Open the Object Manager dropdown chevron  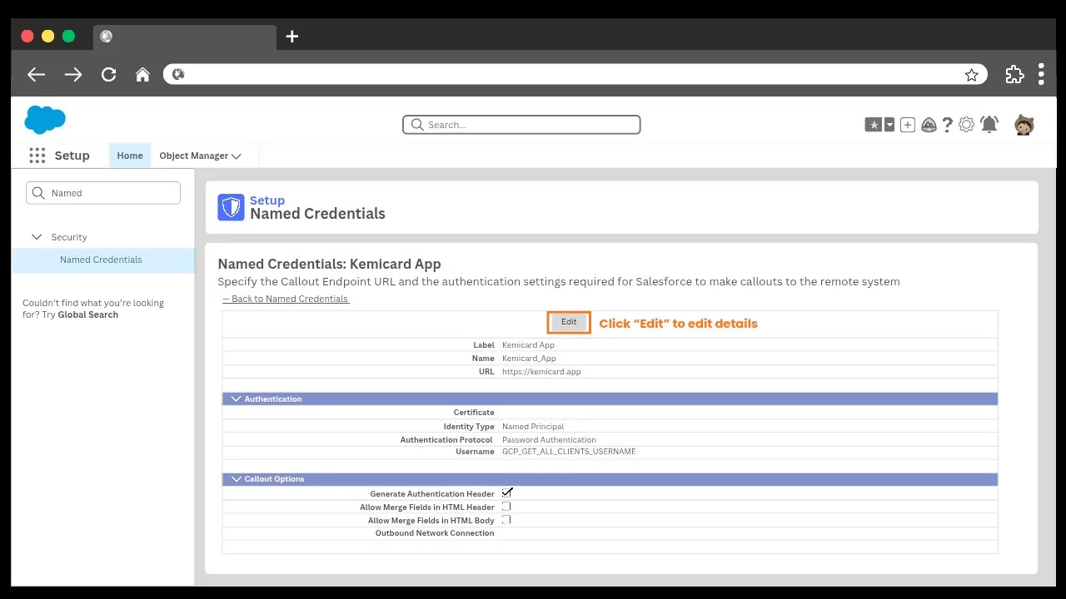237,156
